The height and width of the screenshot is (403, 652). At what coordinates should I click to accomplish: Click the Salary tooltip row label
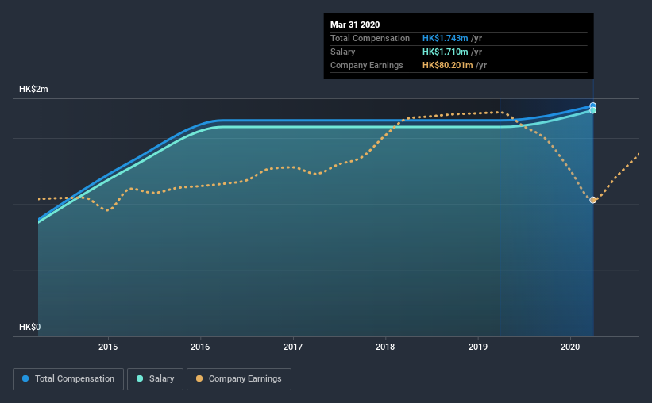click(x=342, y=52)
